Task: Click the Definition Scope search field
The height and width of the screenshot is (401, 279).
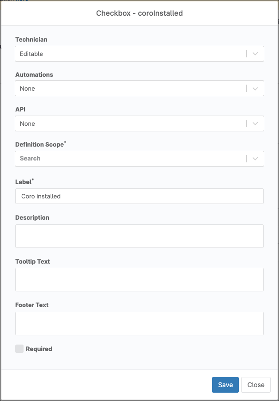Action: pos(129,159)
